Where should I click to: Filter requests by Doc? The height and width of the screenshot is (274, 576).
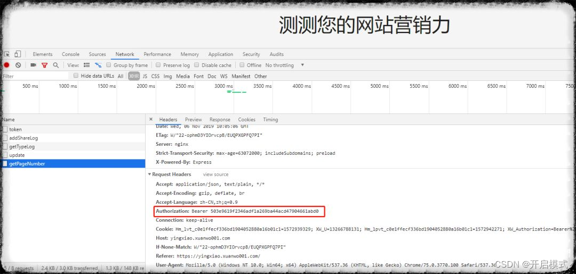(x=212, y=76)
